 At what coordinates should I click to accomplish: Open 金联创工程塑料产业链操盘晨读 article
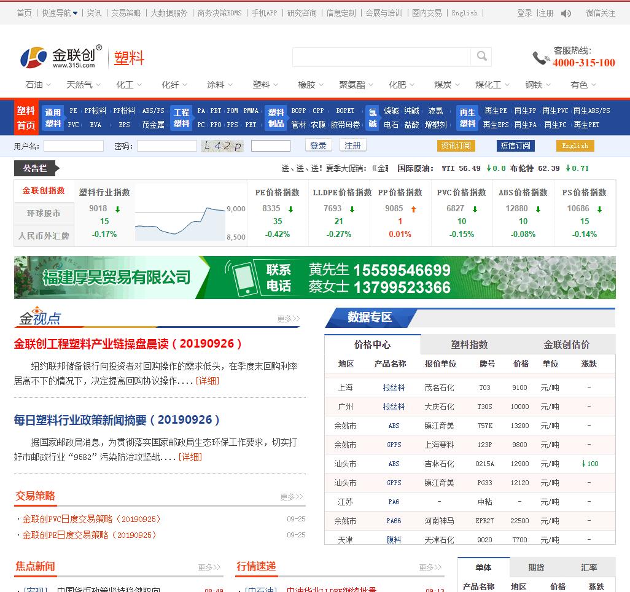point(128,344)
